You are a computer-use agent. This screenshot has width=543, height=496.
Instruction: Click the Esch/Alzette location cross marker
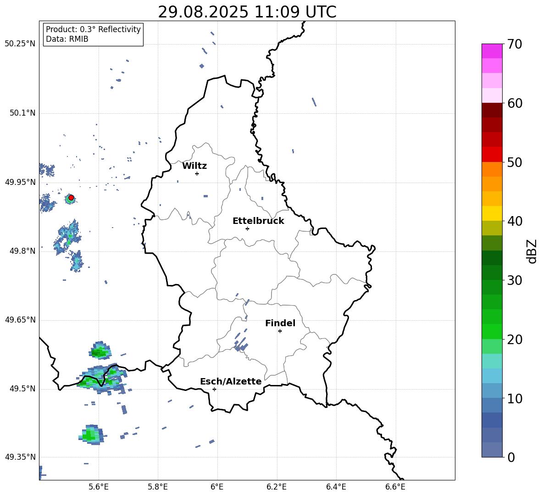coord(214,389)
